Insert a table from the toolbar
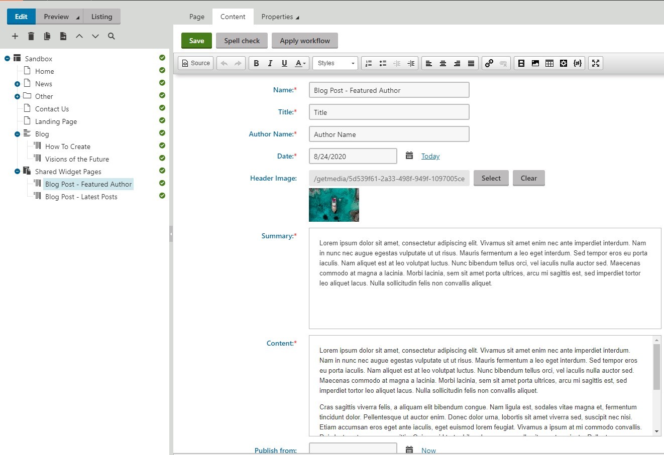This screenshot has height=455, width=664. (x=549, y=63)
